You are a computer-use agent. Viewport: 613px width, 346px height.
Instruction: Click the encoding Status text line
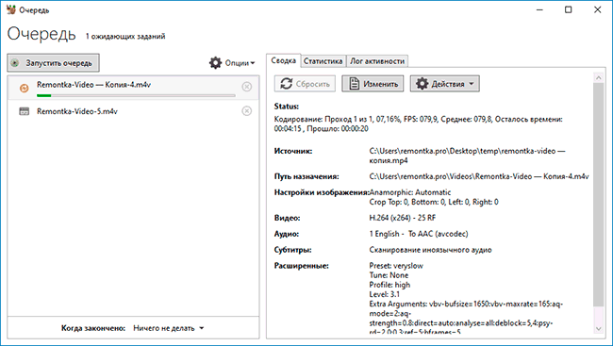point(419,124)
